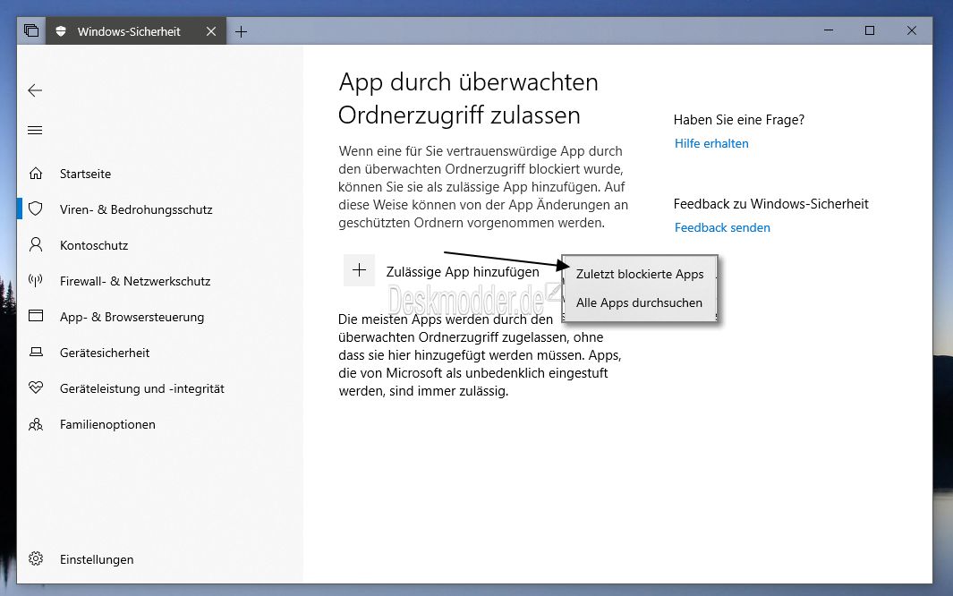
Task: Open the hamburger navigation menu
Action: click(x=35, y=130)
